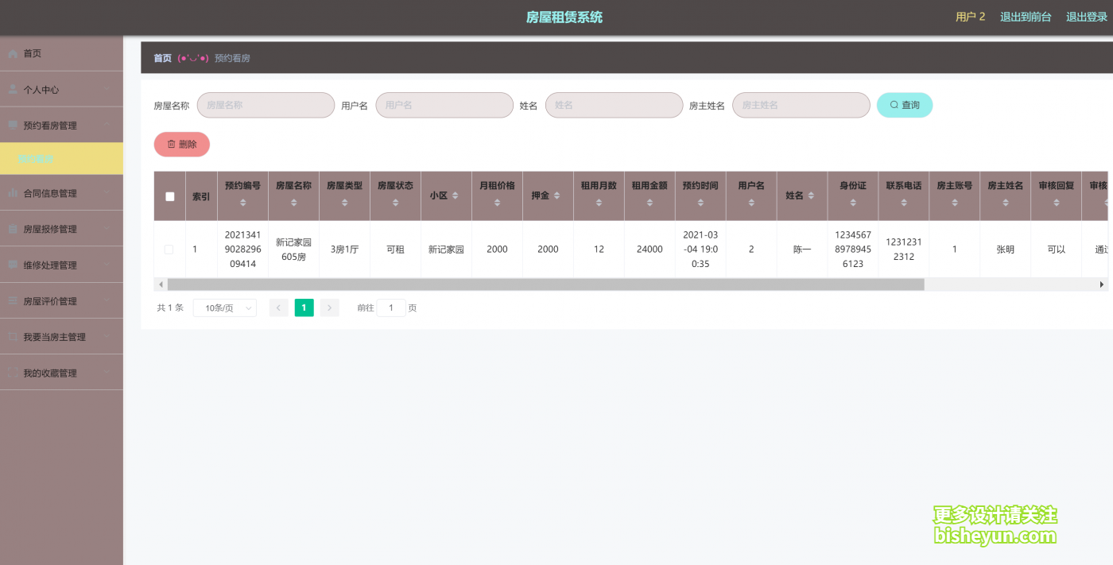This screenshot has height=565, width=1113.
Task: Sort the table by 房主姓名 column arrows
Action: pyautogui.click(x=1006, y=203)
